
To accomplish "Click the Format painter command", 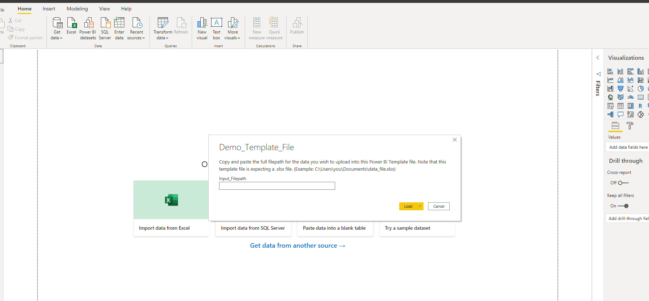I will [x=25, y=37].
